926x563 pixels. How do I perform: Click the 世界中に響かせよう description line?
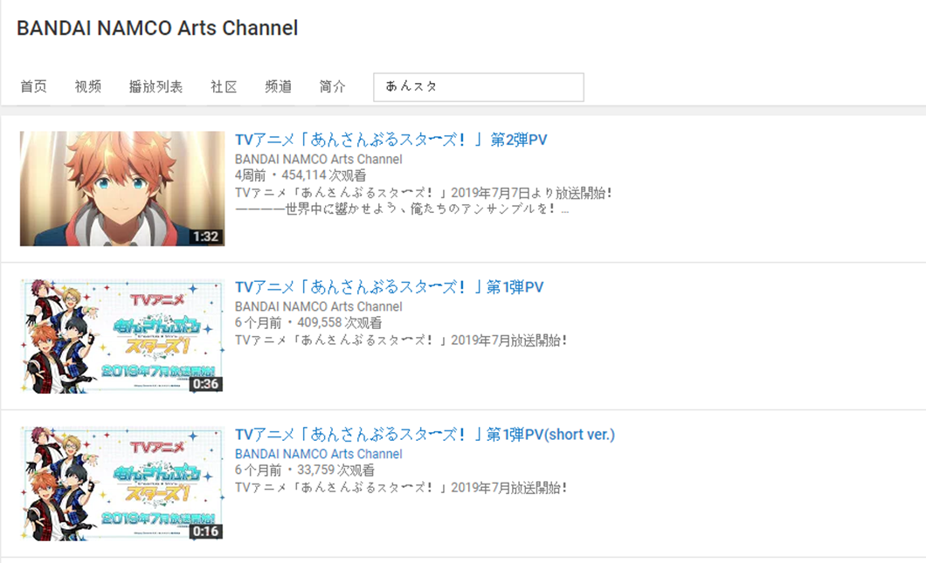coord(402,209)
